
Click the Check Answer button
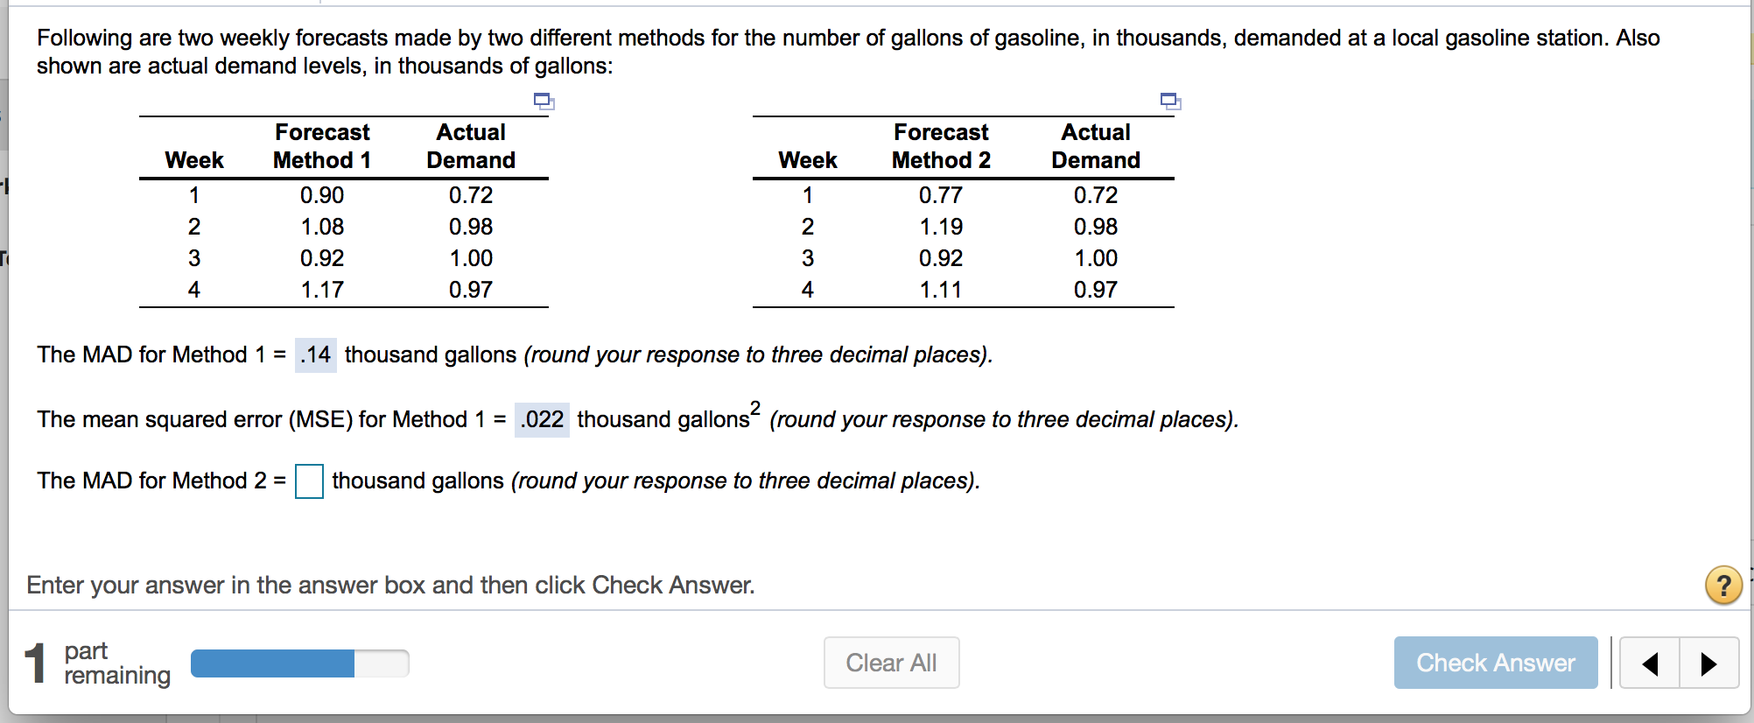pyautogui.click(x=1495, y=663)
